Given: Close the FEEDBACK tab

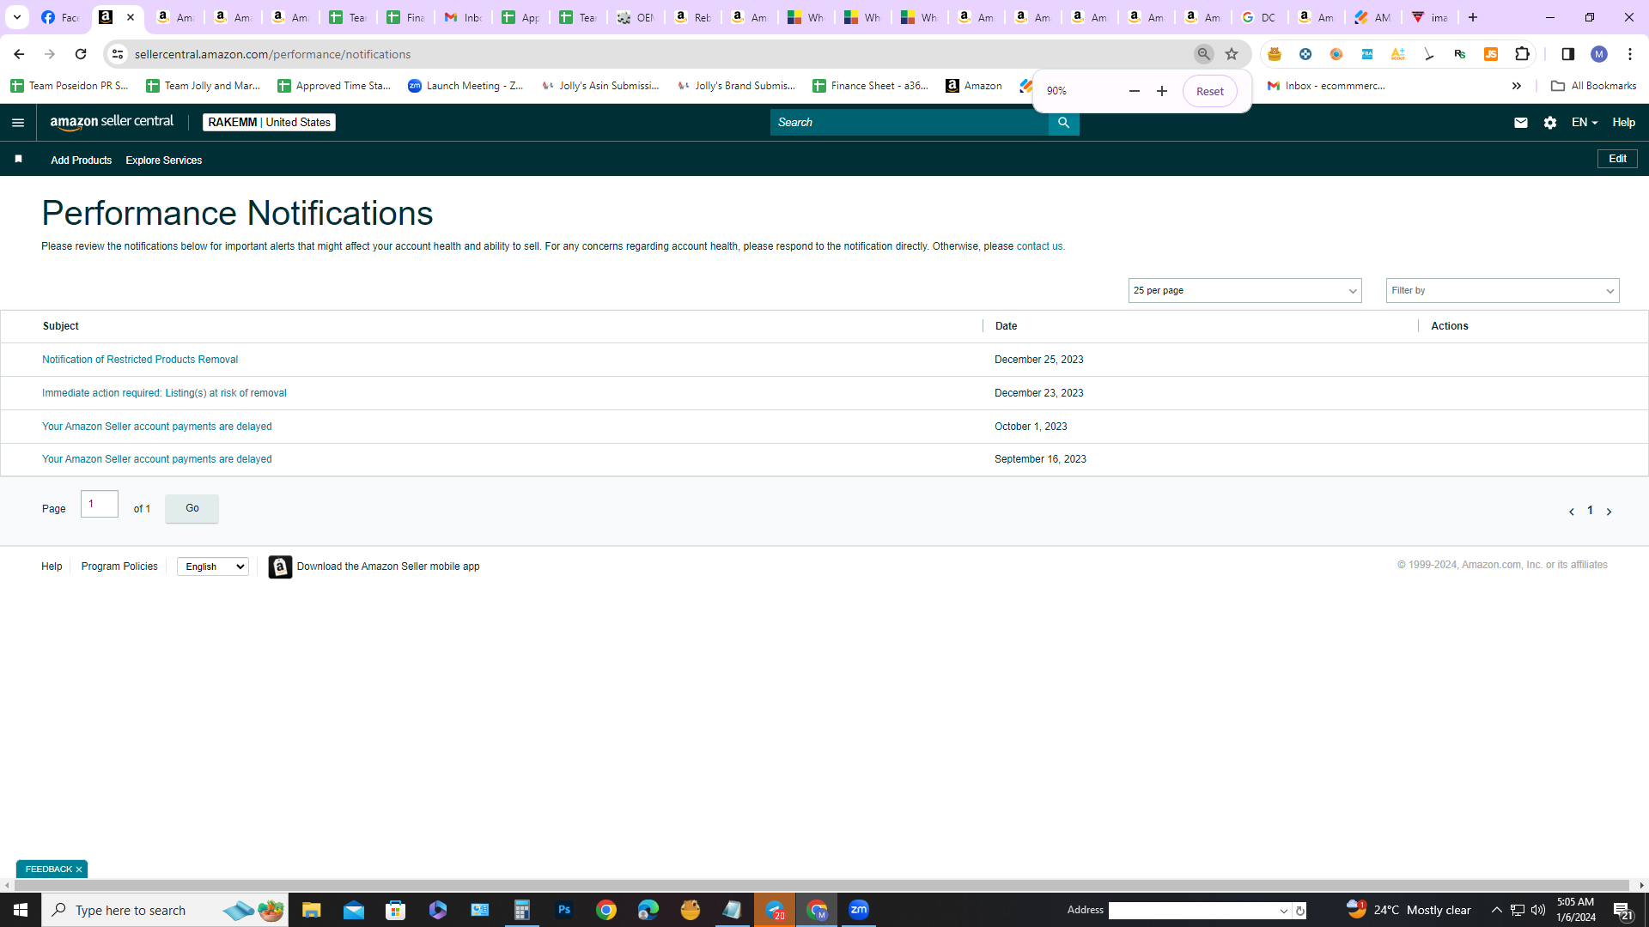Looking at the screenshot, I should click(79, 869).
